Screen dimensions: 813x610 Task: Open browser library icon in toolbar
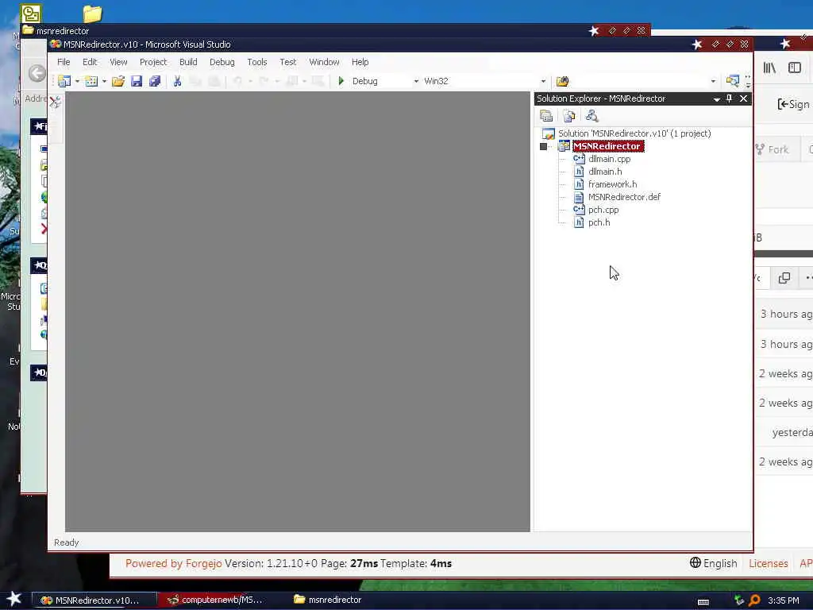tap(769, 68)
